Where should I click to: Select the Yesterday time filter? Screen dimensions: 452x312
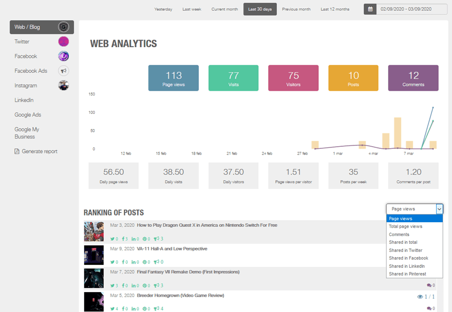[x=163, y=9]
